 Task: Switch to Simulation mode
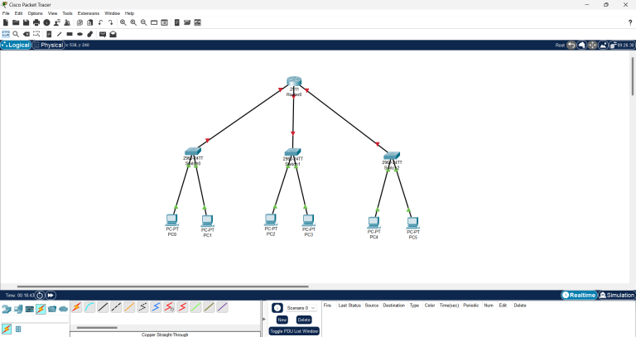(616, 296)
